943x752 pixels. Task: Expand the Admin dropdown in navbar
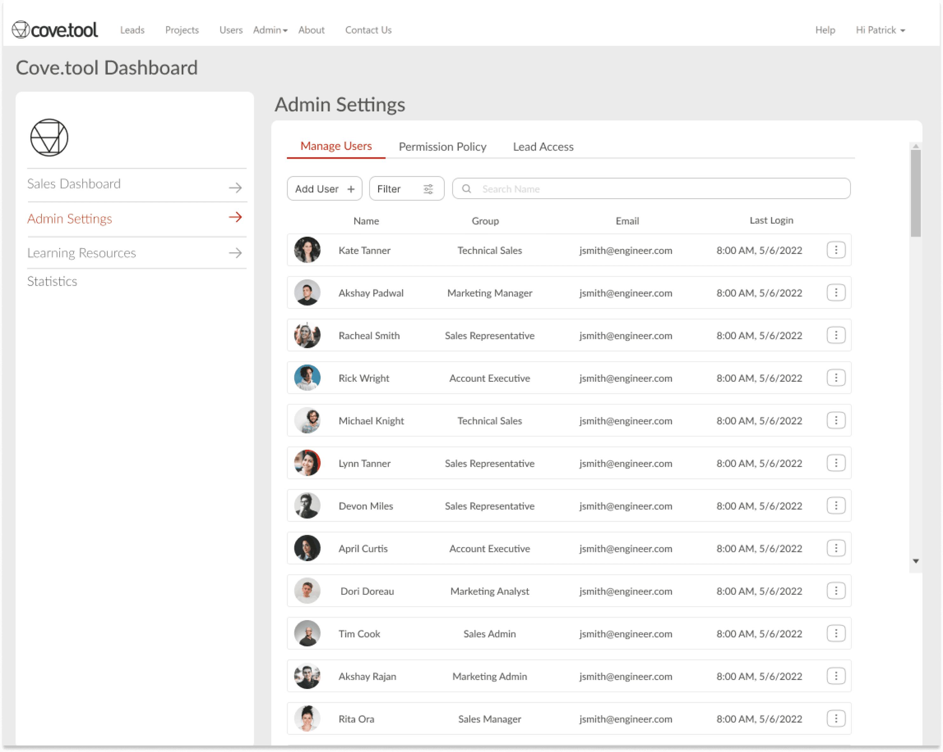pos(270,30)
